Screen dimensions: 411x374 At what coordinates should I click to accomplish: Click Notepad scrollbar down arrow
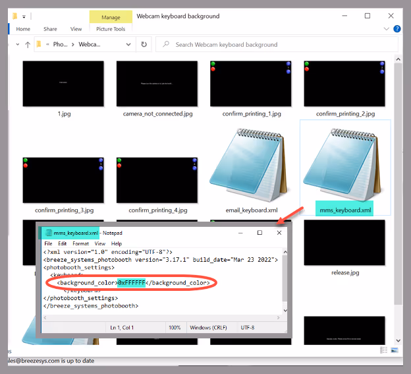point(285,311)
